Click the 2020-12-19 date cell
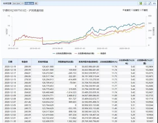This screenshot has height=123, width=158. [x=10, y=67]
